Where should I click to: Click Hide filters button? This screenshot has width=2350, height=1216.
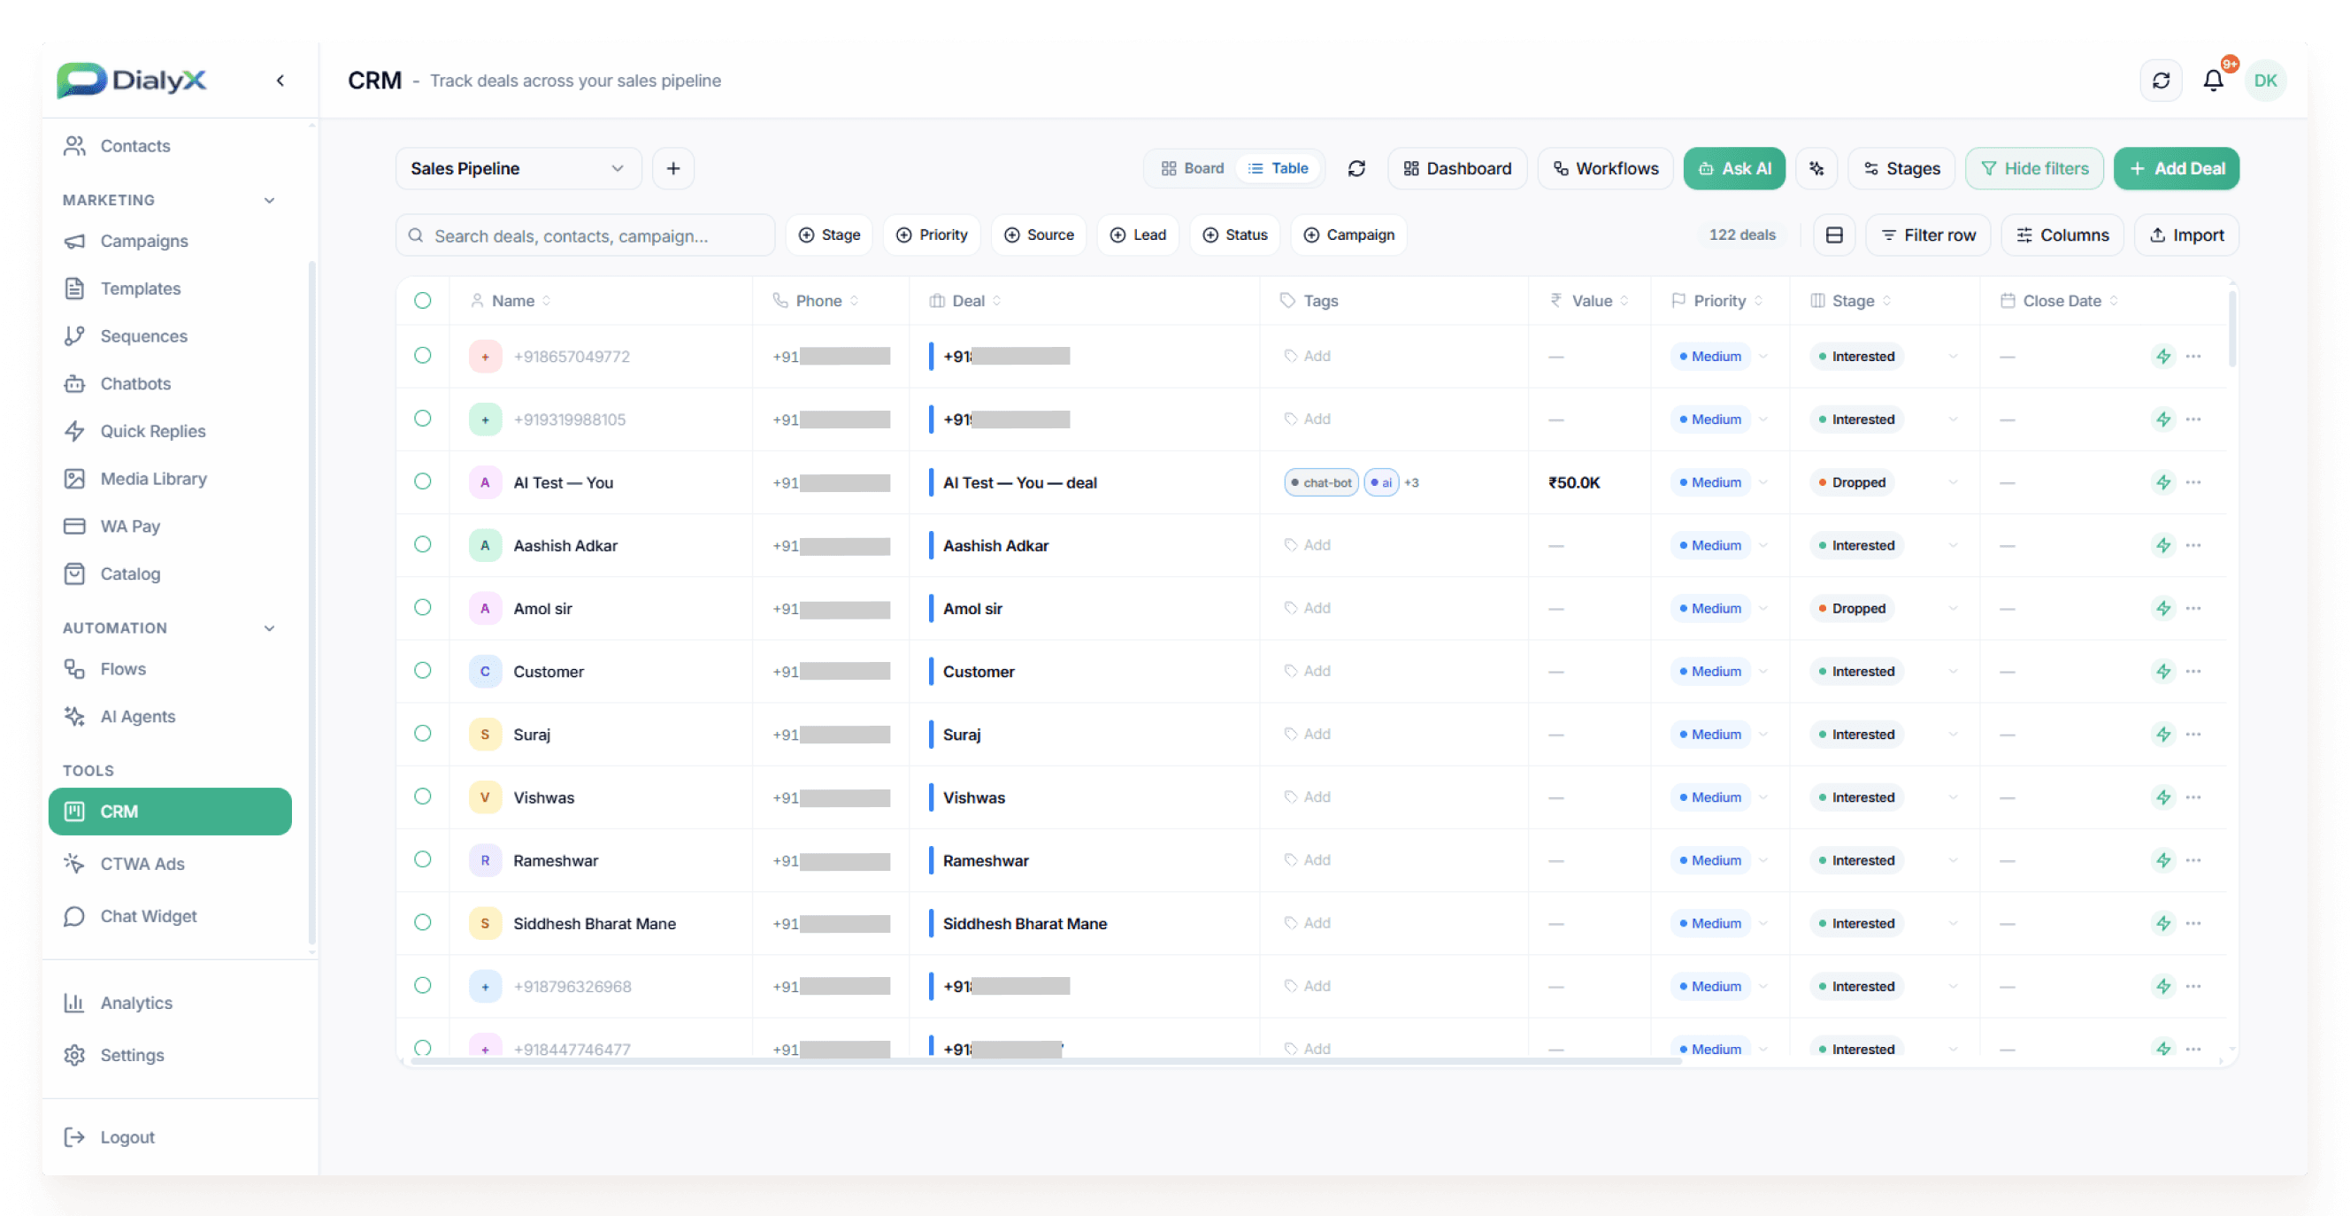point(2034,169)
